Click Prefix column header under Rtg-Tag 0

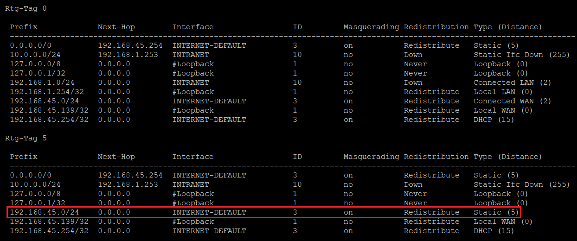[x=24, y=27]
